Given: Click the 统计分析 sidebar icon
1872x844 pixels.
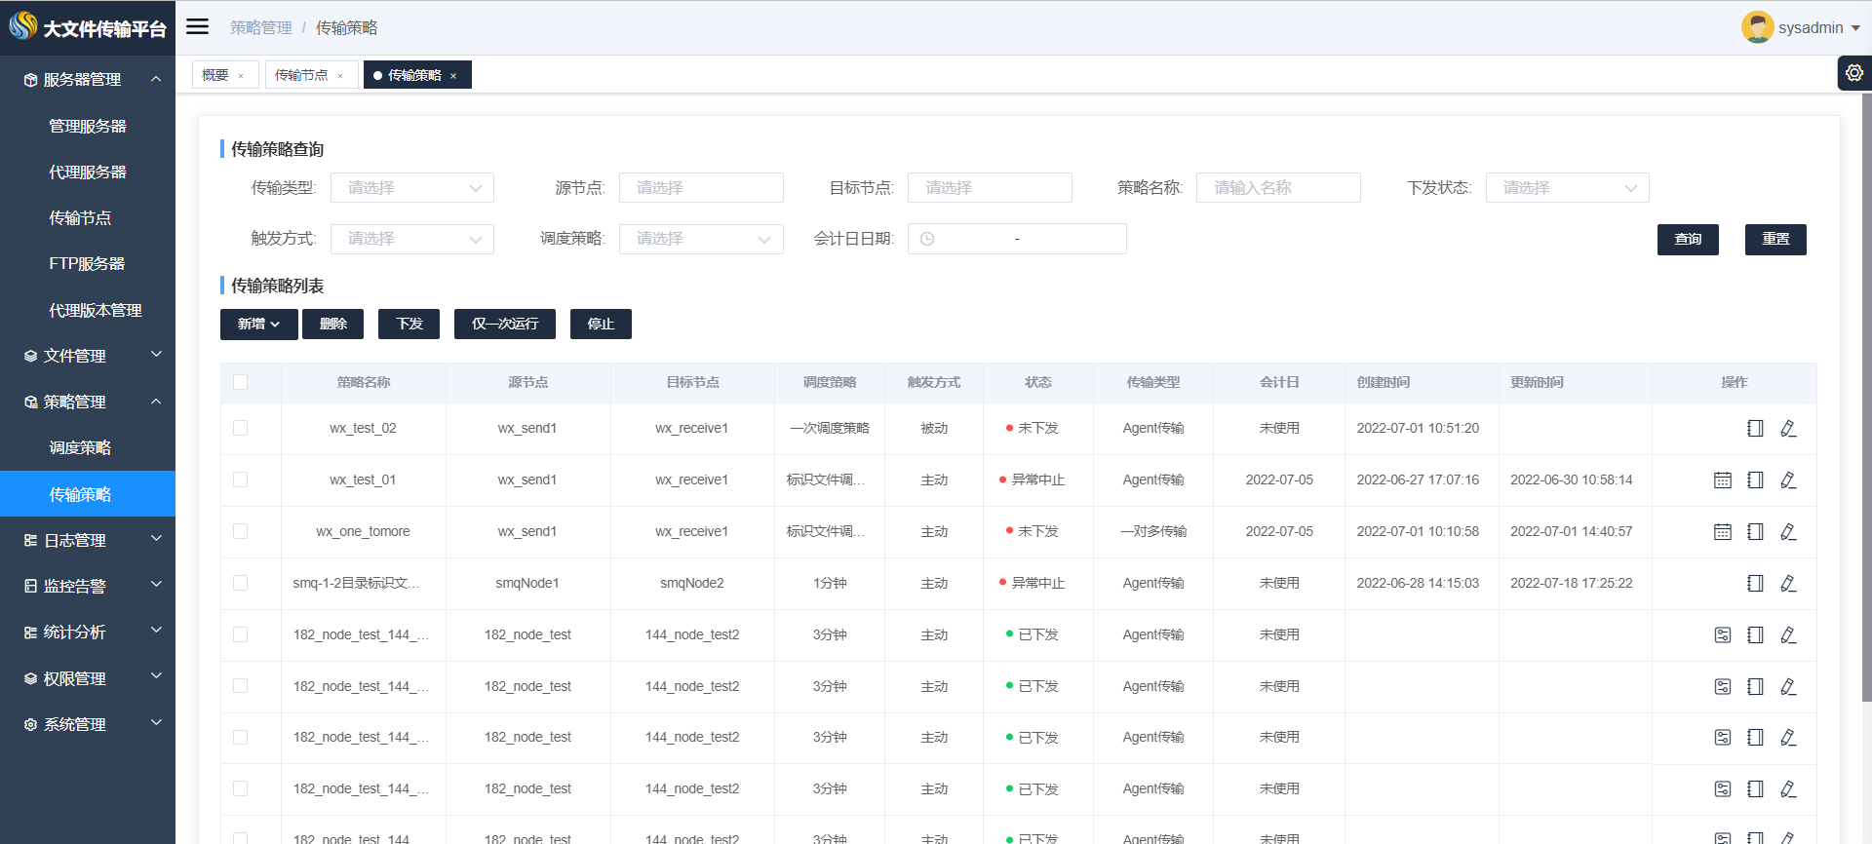Looking at the screenshot, I should (x=30, y=633).
